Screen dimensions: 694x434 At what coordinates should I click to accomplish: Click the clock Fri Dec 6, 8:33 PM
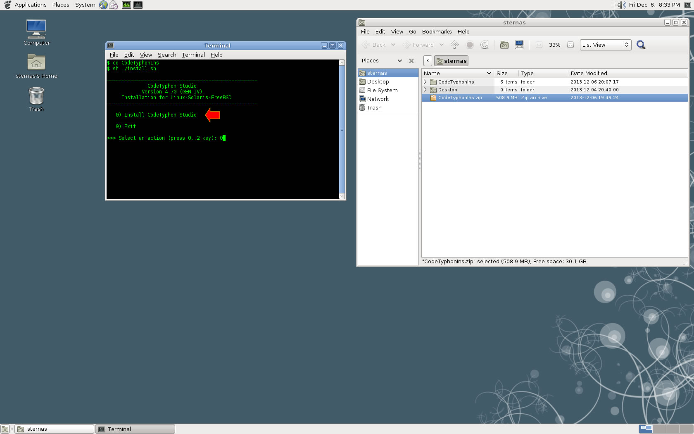654,5
